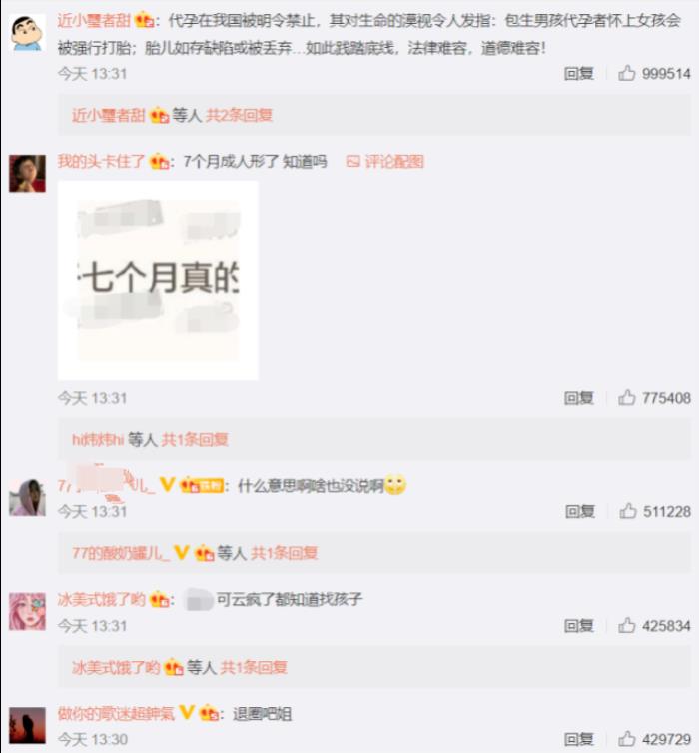This screenshot has width=699, height=753.
Task: Open the Crayon Shin-chan avatar profile
Action: (x=27, y=33)
